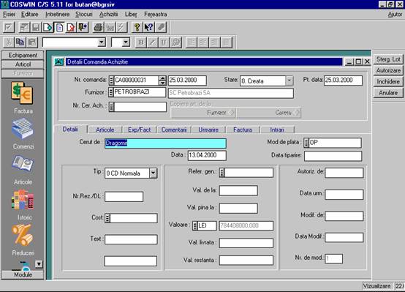Open the font size dropdown in toolbar
Screen dimensions: 405x292
coord(126,42)
